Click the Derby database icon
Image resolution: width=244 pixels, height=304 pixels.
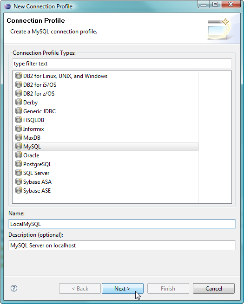(19, 102)
